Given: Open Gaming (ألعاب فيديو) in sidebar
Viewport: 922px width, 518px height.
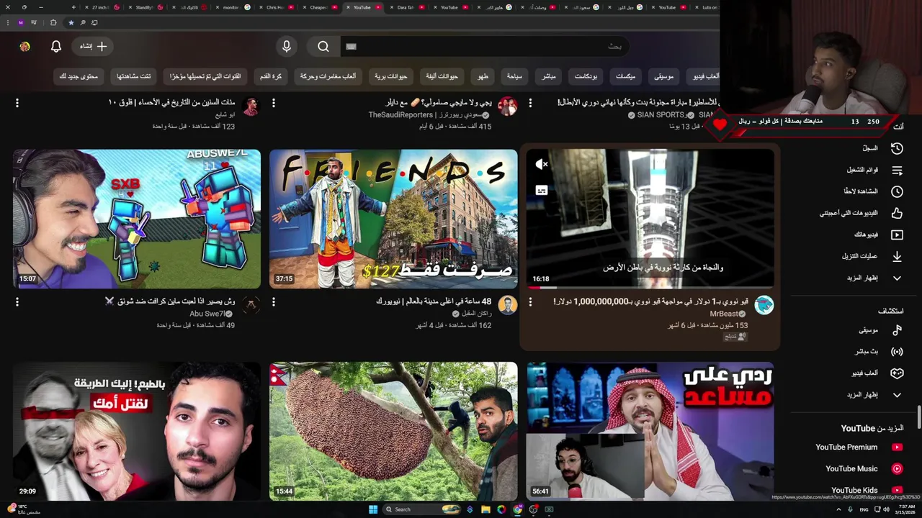Looking at the screenshot, I should [x=877, y=373].
